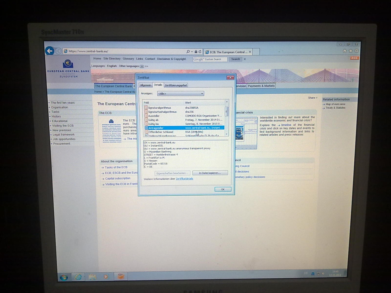Open Job opportunities sidebar item
This screenshot has height=293, width=391.
(64, 139)
